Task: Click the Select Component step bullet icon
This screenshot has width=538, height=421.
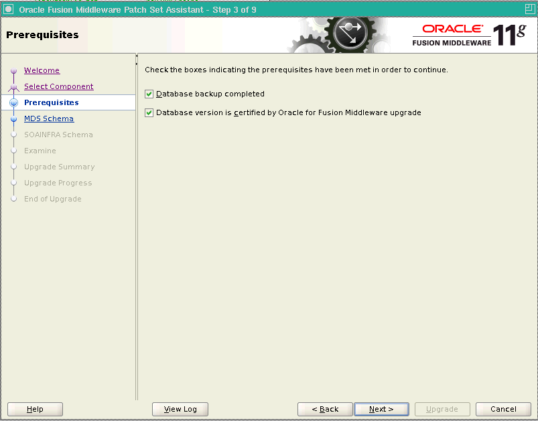Action: coord(13,87)
